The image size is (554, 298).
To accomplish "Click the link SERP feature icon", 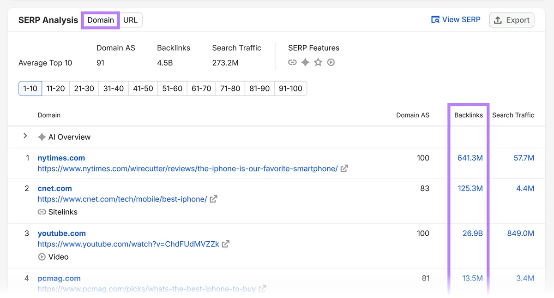I will click(292, 62).
